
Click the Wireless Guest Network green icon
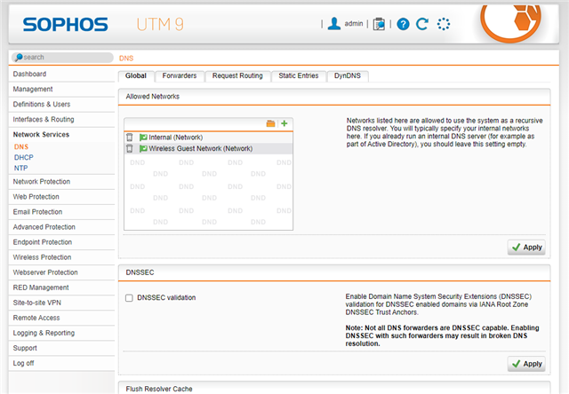point(143,148)
